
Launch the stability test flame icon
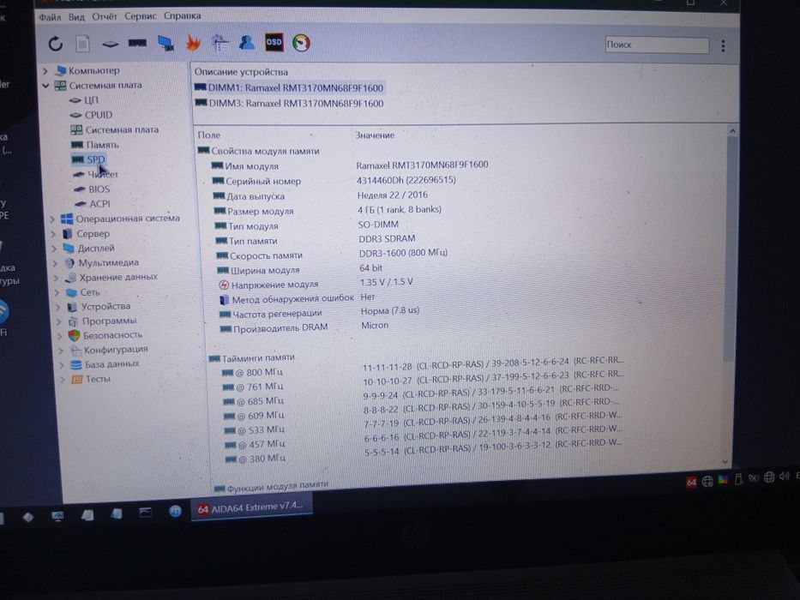coord(193,43)
